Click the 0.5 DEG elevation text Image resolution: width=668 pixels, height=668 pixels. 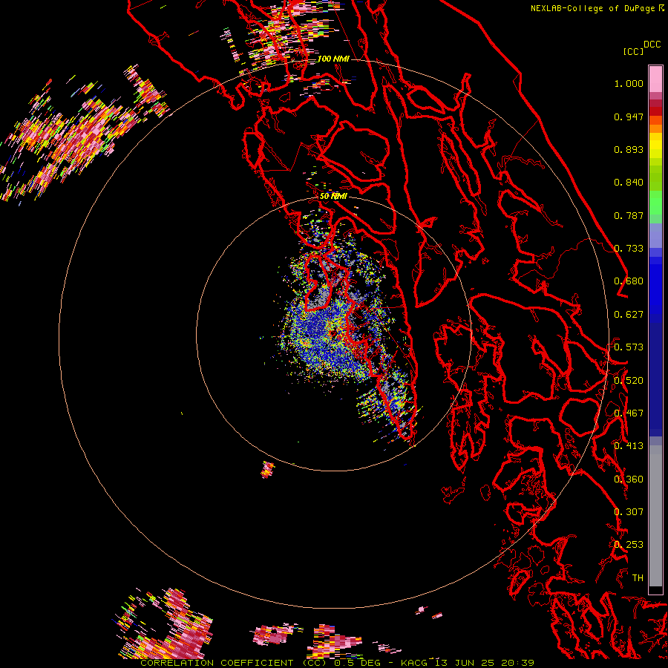pyautogui.click(x=357, y=663)
